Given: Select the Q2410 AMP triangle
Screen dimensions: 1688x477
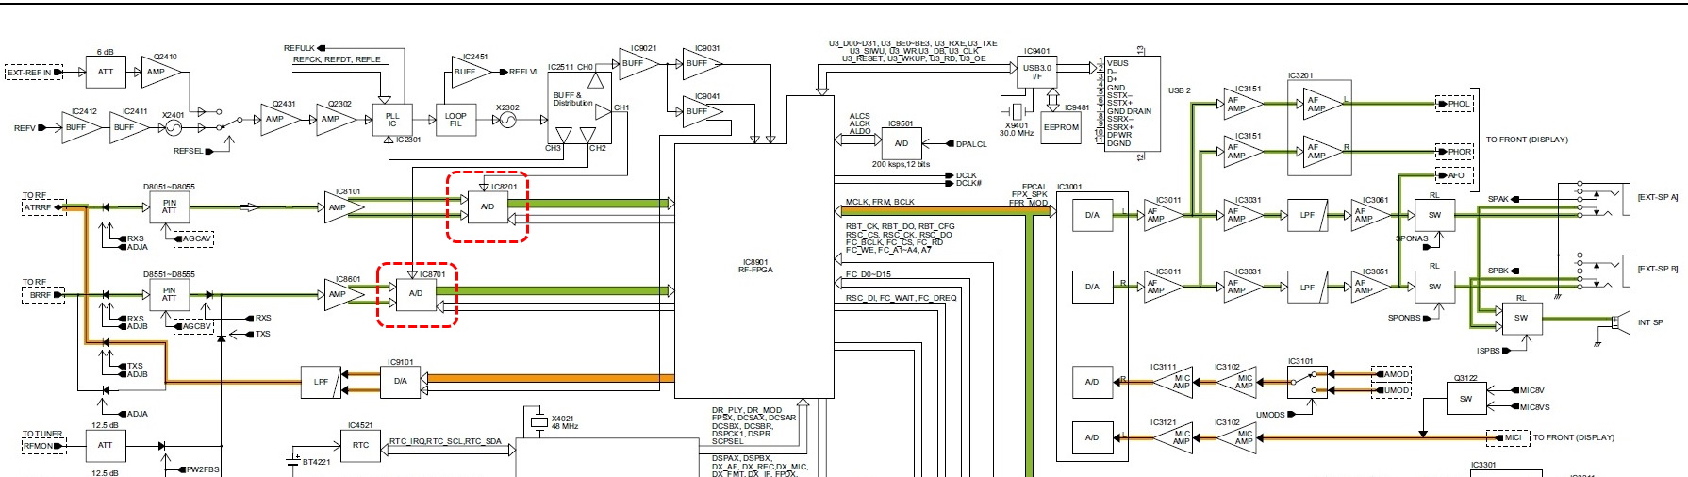Looking at the screenshot, I should [x=158, y=72].
